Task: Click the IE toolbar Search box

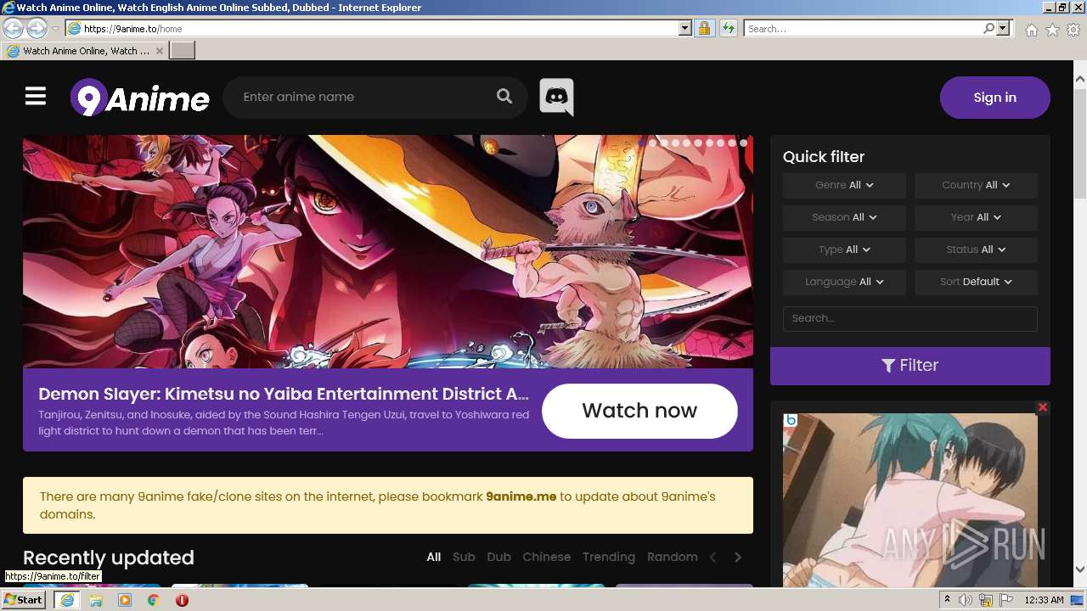Action: pos(863,28)
